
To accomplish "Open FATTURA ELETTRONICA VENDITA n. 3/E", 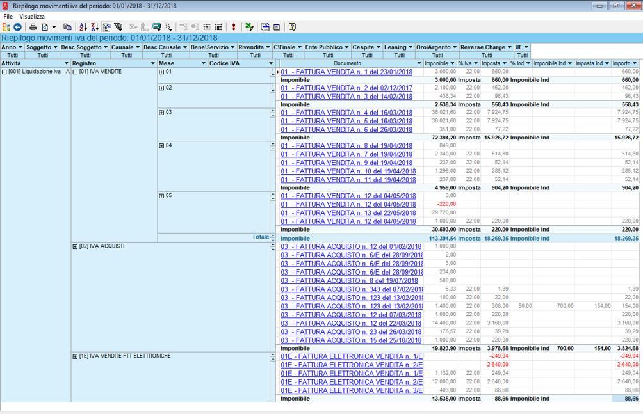I will [352, 390].
